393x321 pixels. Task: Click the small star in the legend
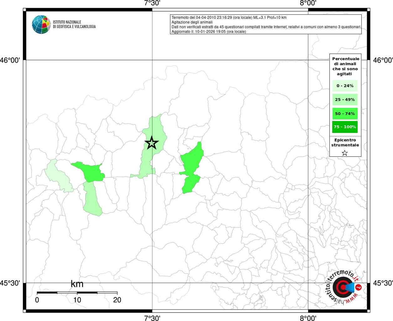tap(345, 153)
